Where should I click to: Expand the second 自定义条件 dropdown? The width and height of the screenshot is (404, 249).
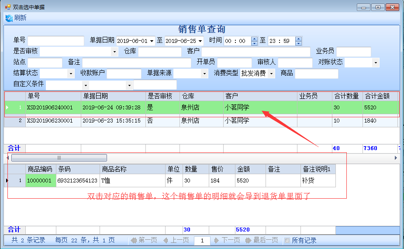click(x=129, y=85)
